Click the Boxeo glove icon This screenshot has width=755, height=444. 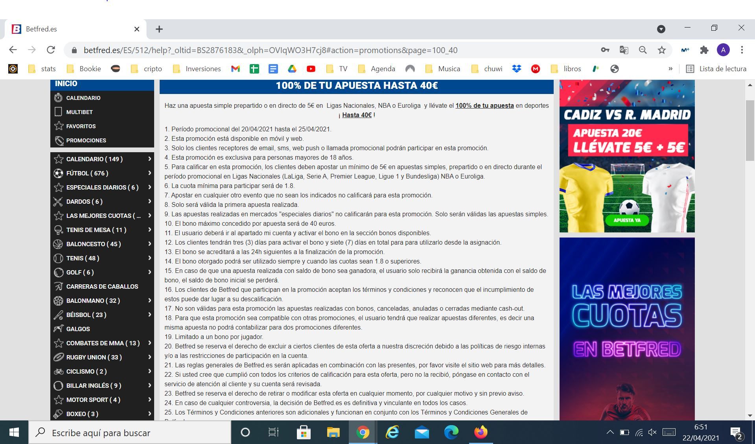click(x=58, y=414)
